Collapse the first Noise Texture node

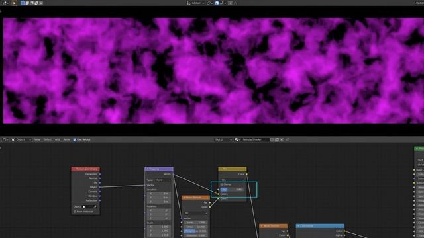(184, 198)
